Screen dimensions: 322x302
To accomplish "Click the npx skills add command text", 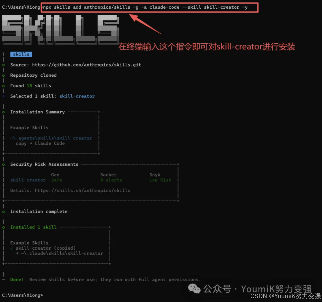I will [x=145, y=7].
